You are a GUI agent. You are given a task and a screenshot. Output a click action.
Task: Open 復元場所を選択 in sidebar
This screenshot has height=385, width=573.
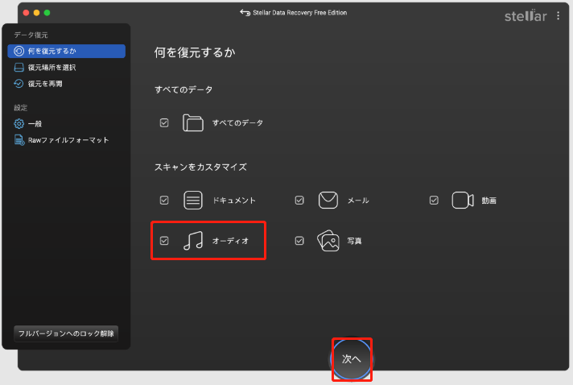(x=67, y=68)
